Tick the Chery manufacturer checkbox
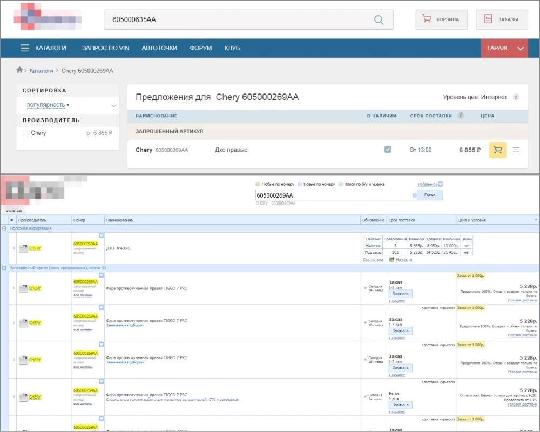540x432 pixels. coord(26,133)
